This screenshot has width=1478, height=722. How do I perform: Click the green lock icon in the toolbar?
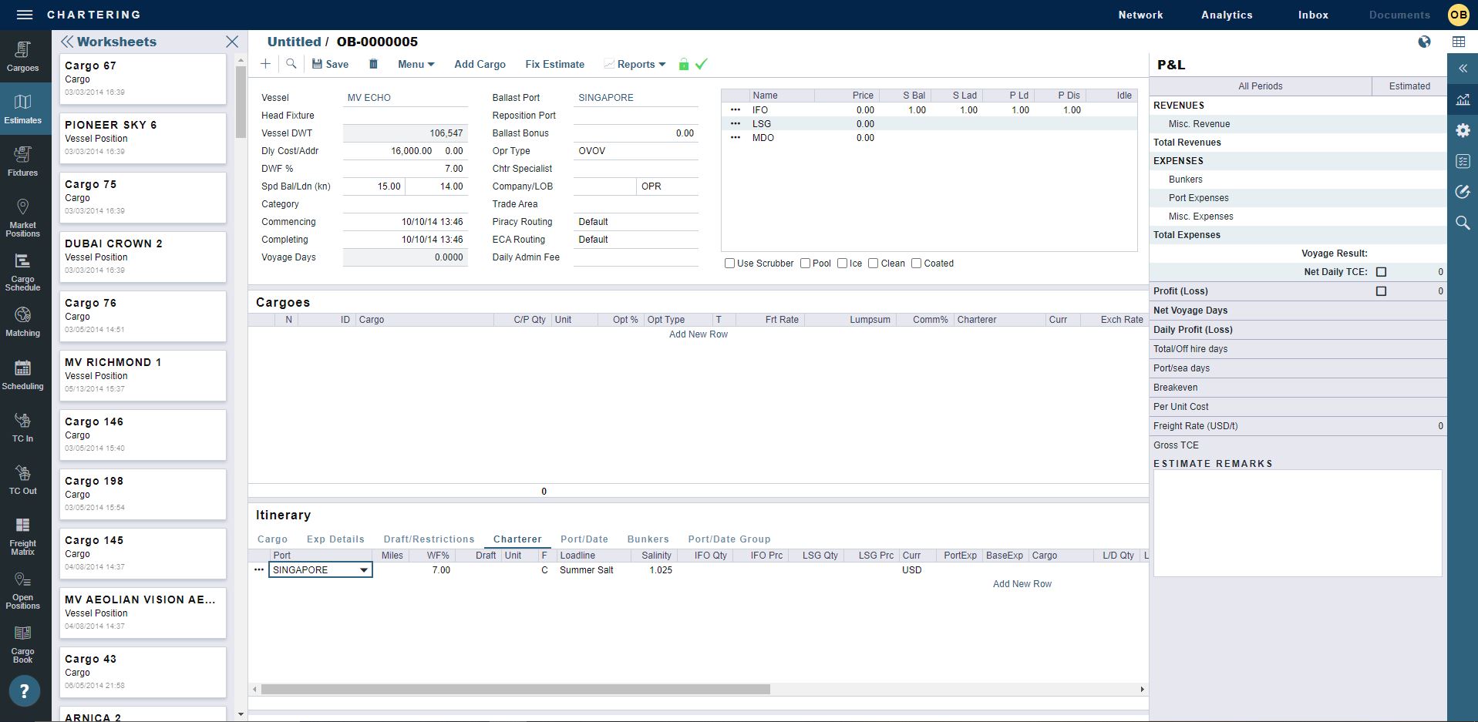tap(683, 64)
